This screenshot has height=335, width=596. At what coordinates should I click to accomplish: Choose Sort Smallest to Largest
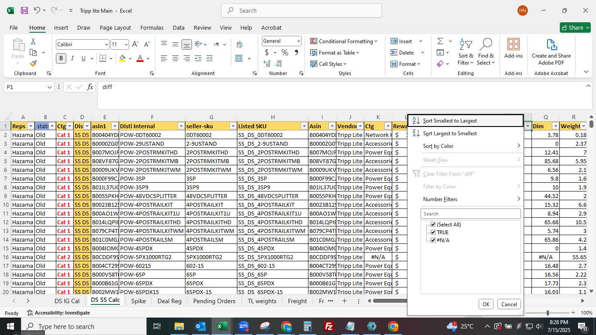[466, 120]
